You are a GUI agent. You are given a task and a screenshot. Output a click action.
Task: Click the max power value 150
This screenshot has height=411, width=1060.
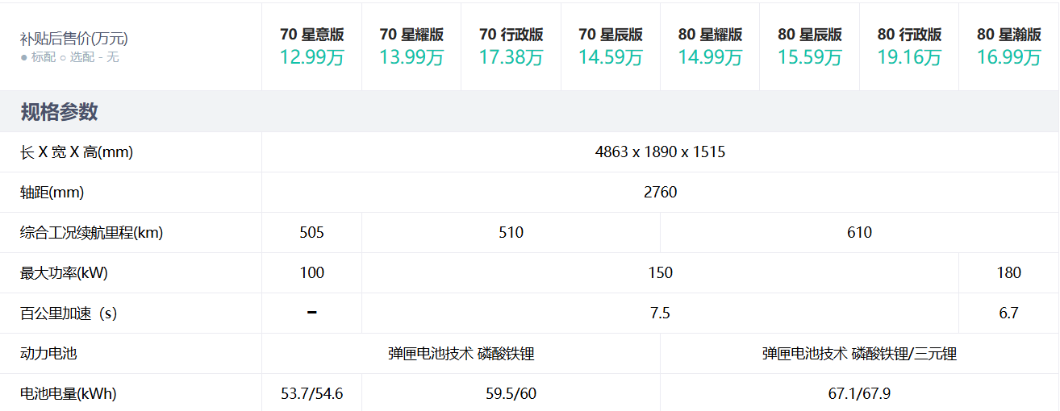pos(660,272)
